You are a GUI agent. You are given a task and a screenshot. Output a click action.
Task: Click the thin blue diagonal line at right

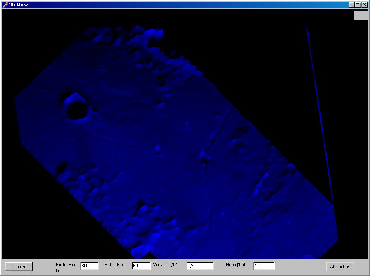(x=319, y=114)
